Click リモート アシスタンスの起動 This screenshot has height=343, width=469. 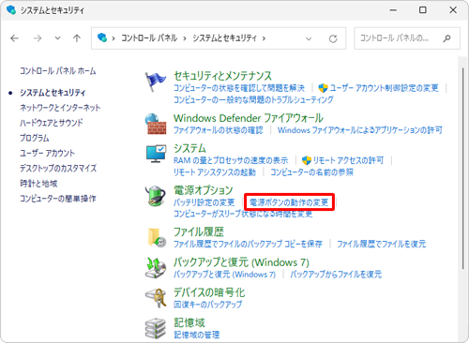(x=215, y=172)
